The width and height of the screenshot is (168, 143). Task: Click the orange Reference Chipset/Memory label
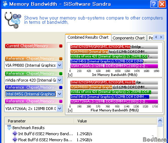(32, 59)
